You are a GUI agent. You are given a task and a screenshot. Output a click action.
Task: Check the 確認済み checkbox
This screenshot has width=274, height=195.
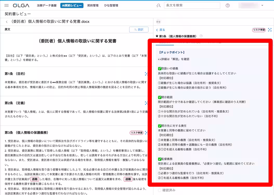(160, 190)
